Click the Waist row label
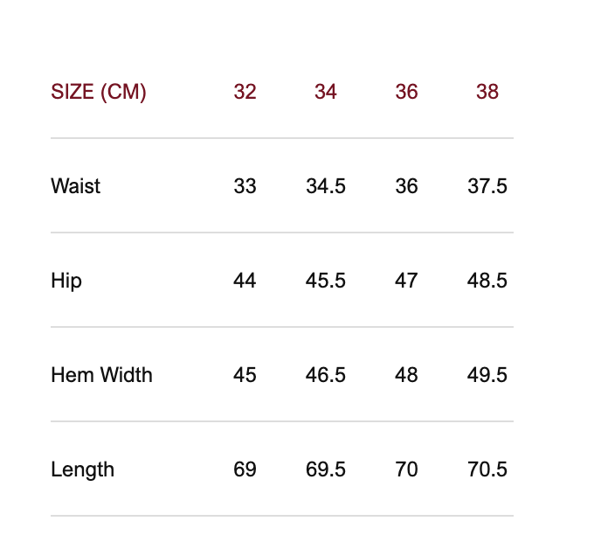The height and width of the screenshot is (542, 601). pyautogui.click(x=76, y=186)
